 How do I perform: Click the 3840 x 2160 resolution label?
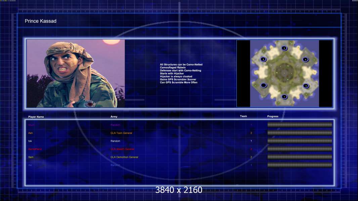(x=179, y=190)
